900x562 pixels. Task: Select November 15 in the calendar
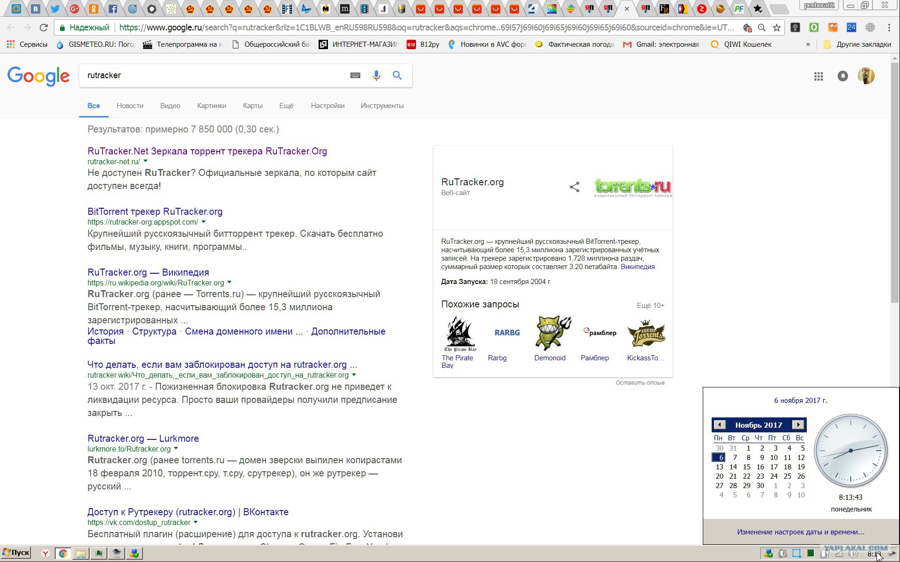click(747, 467)
